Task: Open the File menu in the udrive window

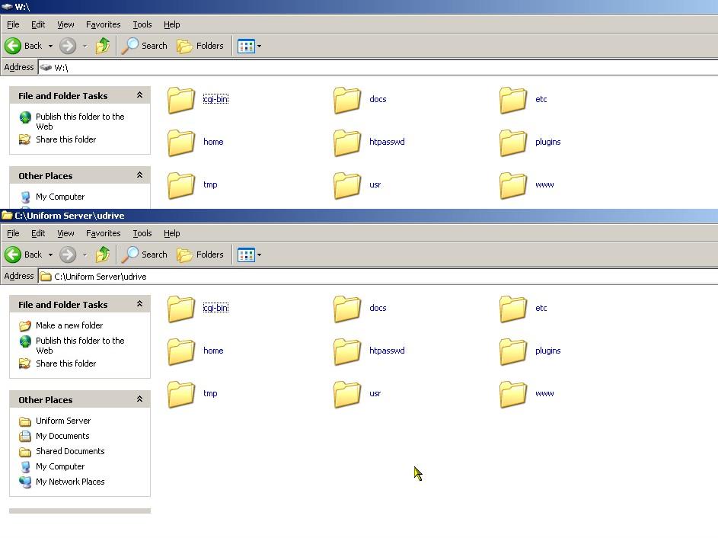Action: coord(13,233)
